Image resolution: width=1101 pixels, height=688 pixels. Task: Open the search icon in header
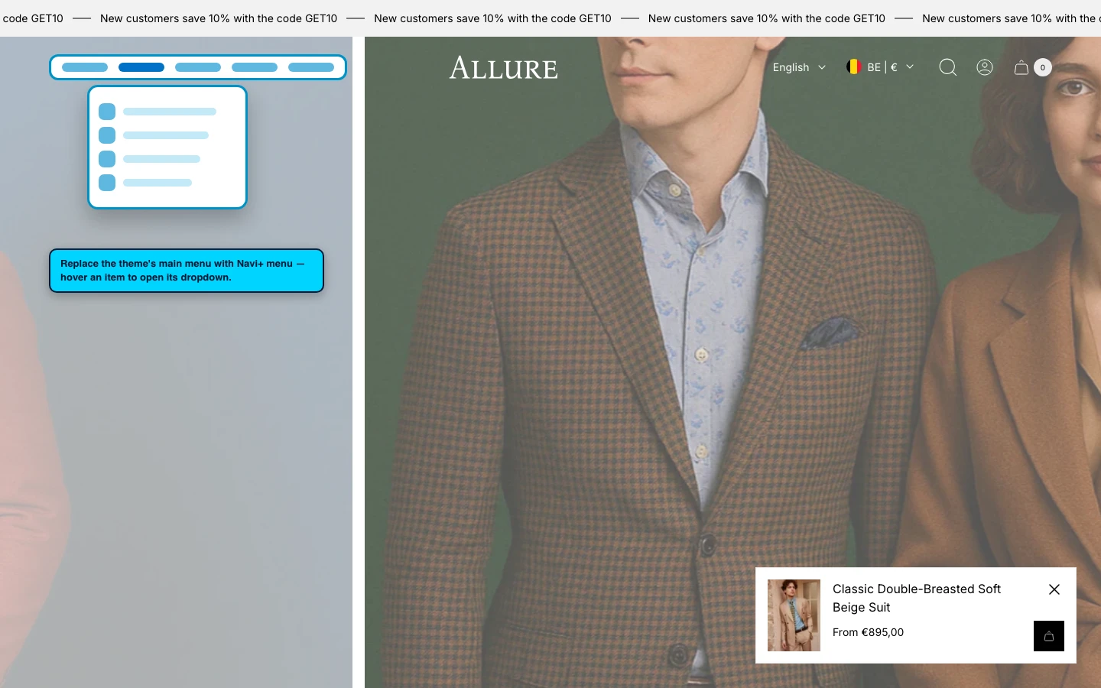click(x=947, y=67)
